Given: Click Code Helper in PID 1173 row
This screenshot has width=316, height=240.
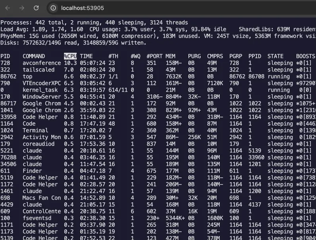Looking at the screenshot, I should click(40, 231).
